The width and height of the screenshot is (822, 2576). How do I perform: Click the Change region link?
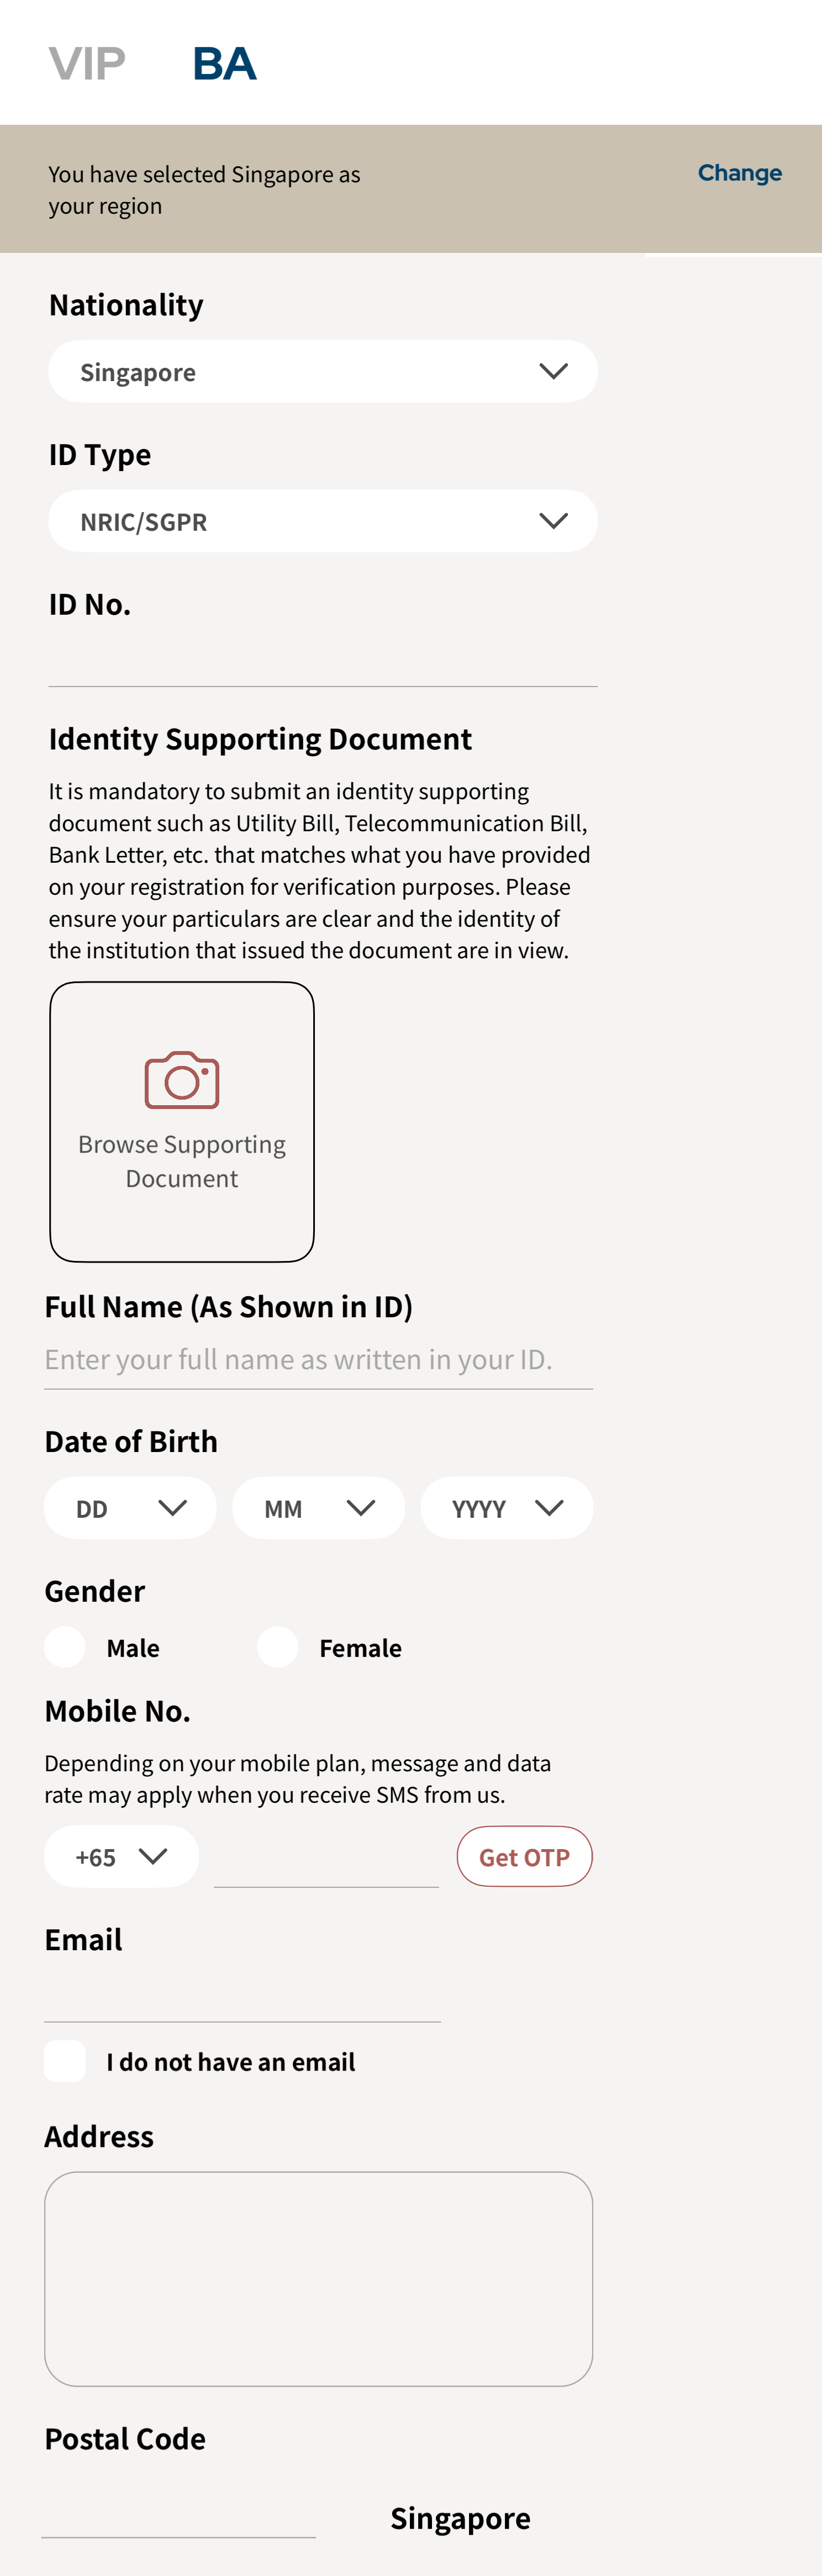coord(739,173)
